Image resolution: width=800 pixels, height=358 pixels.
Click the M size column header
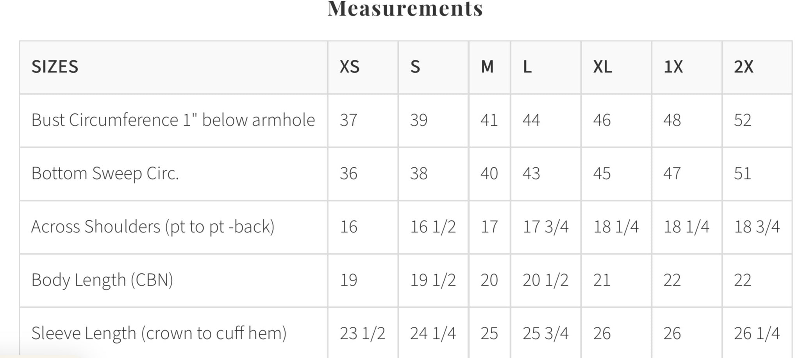(x=487, y=67)
